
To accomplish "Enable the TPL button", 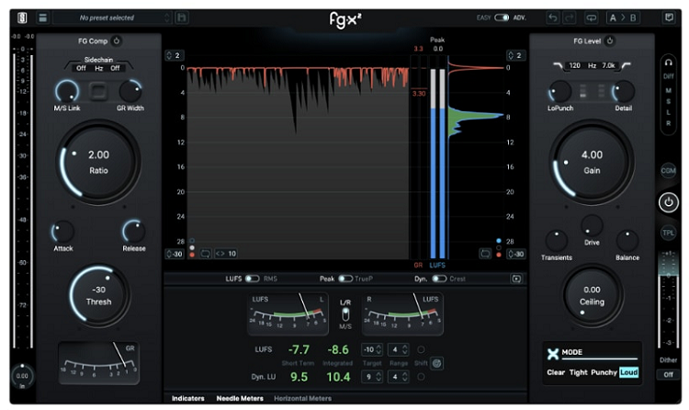I will pyautogui.click(x=669, y=233).
